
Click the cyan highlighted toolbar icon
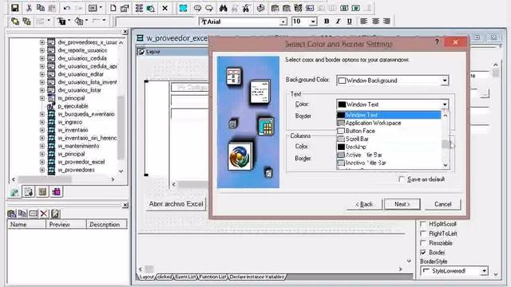click(x=183, y=8)
